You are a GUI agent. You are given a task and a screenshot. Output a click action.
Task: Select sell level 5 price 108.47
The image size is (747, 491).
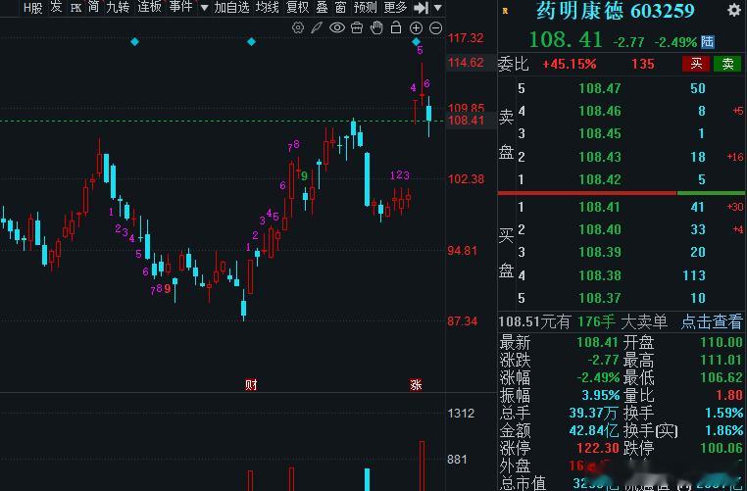[x=600, y=88]
